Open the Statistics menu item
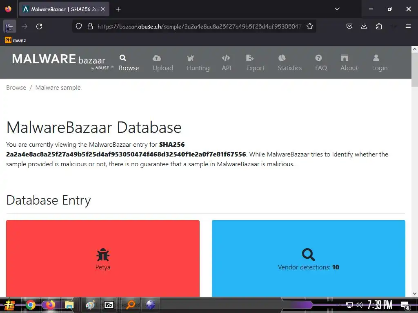The height and width of the screenshot is (313, 418). click(289, 63)
